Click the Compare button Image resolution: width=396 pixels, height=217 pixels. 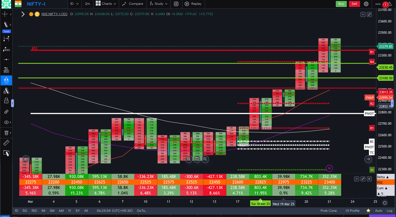pyautogui.click(x=133, y=4)
